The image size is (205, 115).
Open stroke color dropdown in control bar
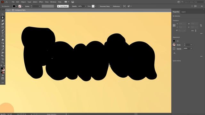coord(22,6)
